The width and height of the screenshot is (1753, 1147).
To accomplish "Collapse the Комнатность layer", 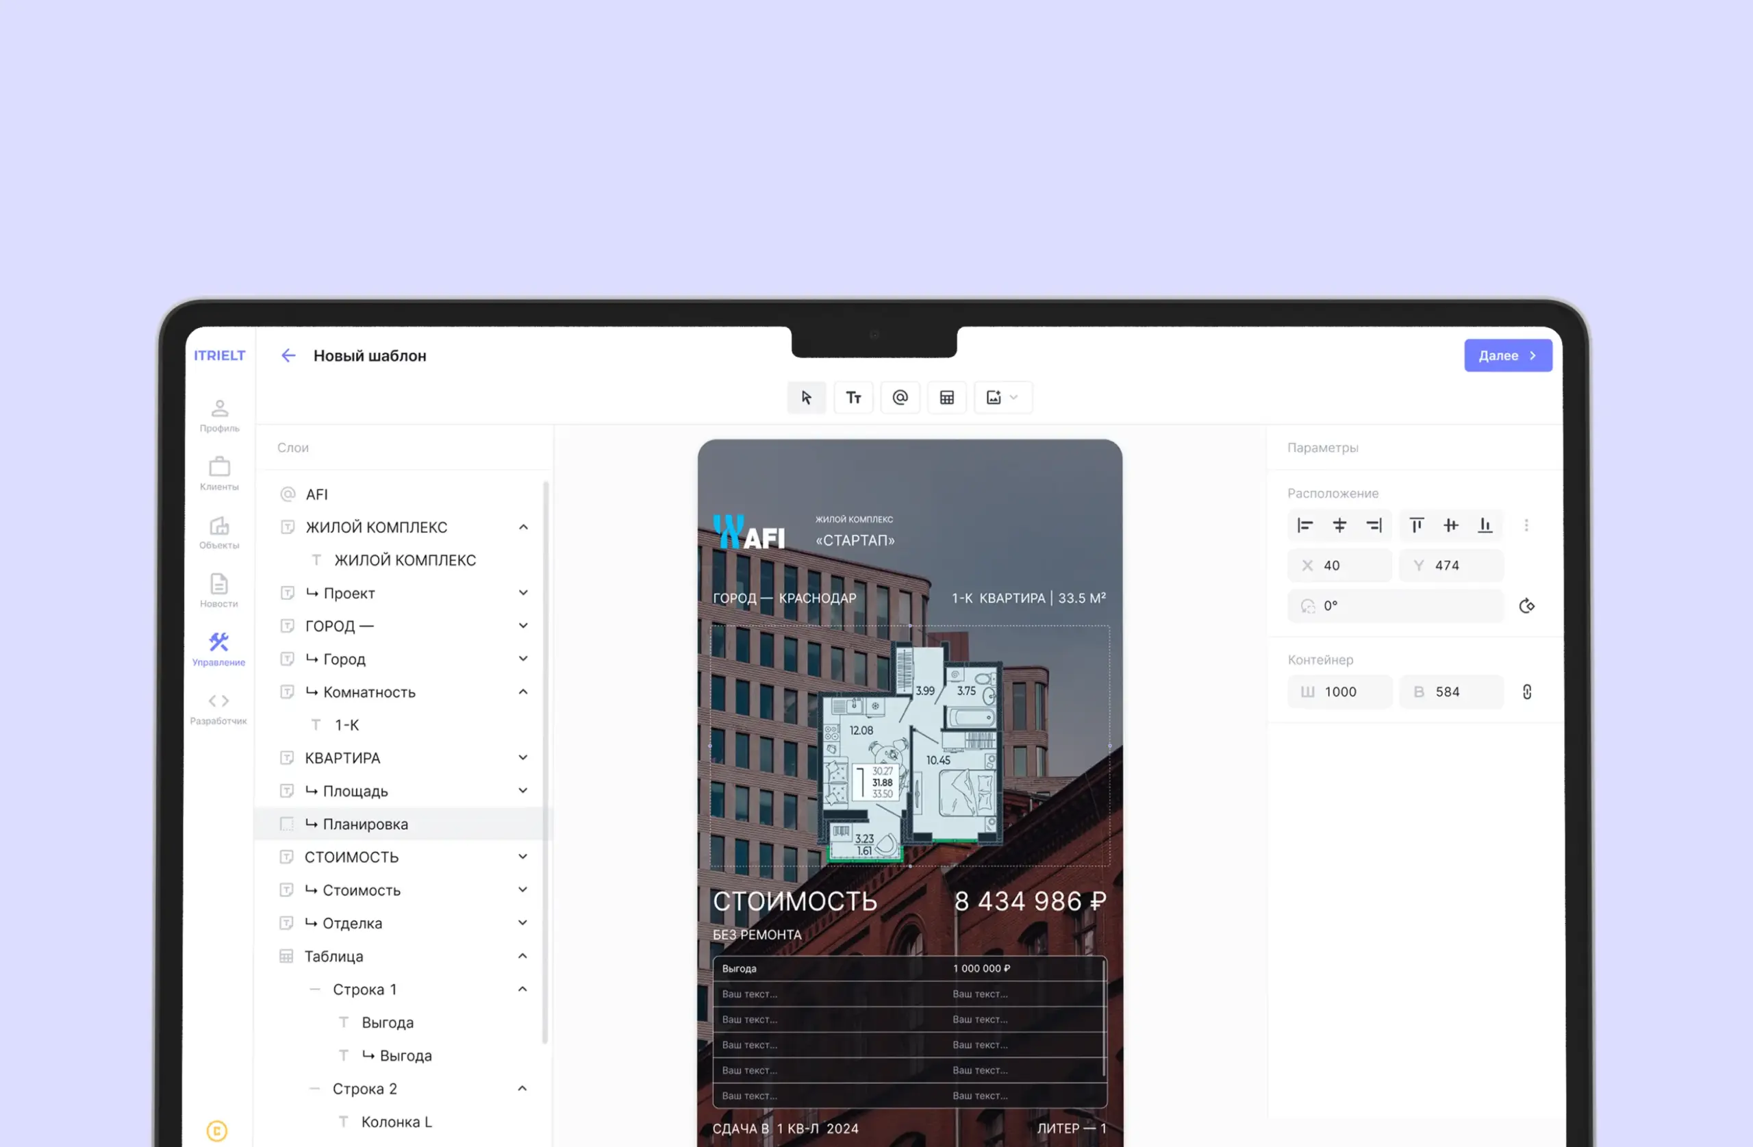I will click(x=523, y=692).
